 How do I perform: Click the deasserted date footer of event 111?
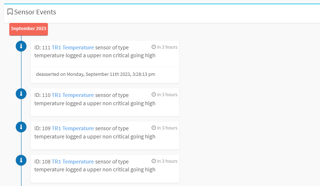95,74
